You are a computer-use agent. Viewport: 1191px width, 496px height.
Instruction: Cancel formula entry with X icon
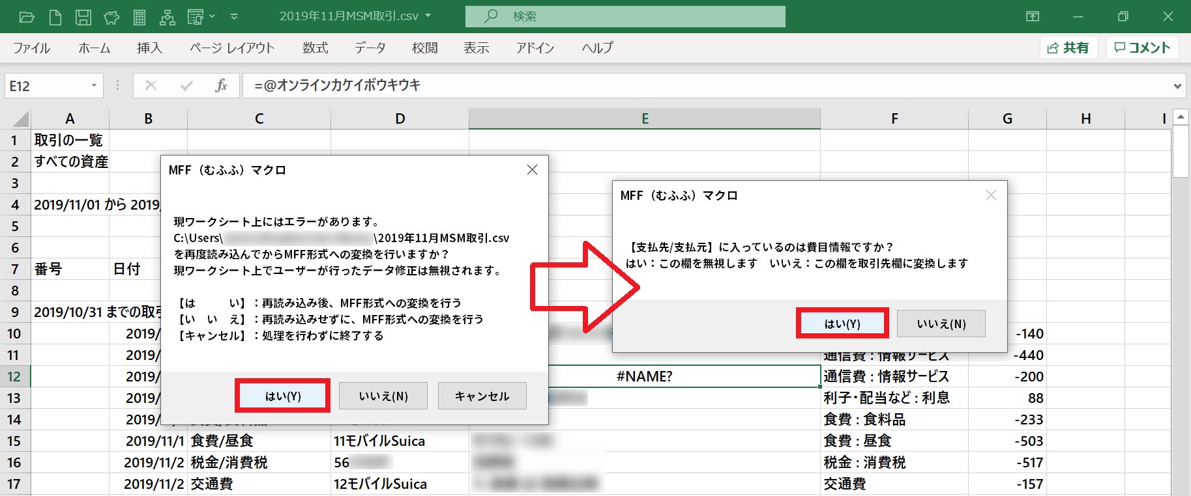point(151,85)
